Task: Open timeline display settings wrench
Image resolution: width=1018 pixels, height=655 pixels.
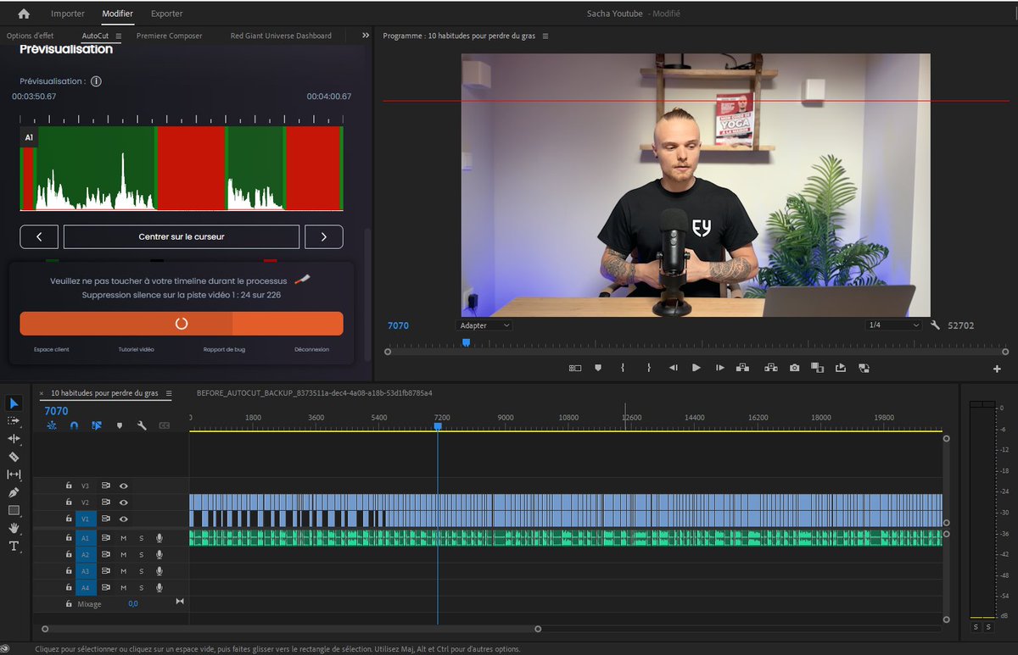Action: click(142, 425)
